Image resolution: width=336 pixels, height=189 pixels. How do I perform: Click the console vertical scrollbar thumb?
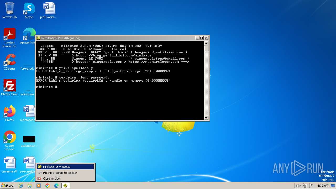(206, 48)
